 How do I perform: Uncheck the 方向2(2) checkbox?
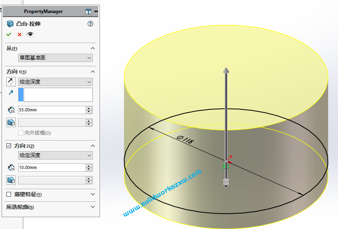(x=8, y=146)
